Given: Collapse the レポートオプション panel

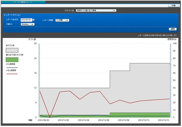Looking at the screenshot, I should pos(5,15).
